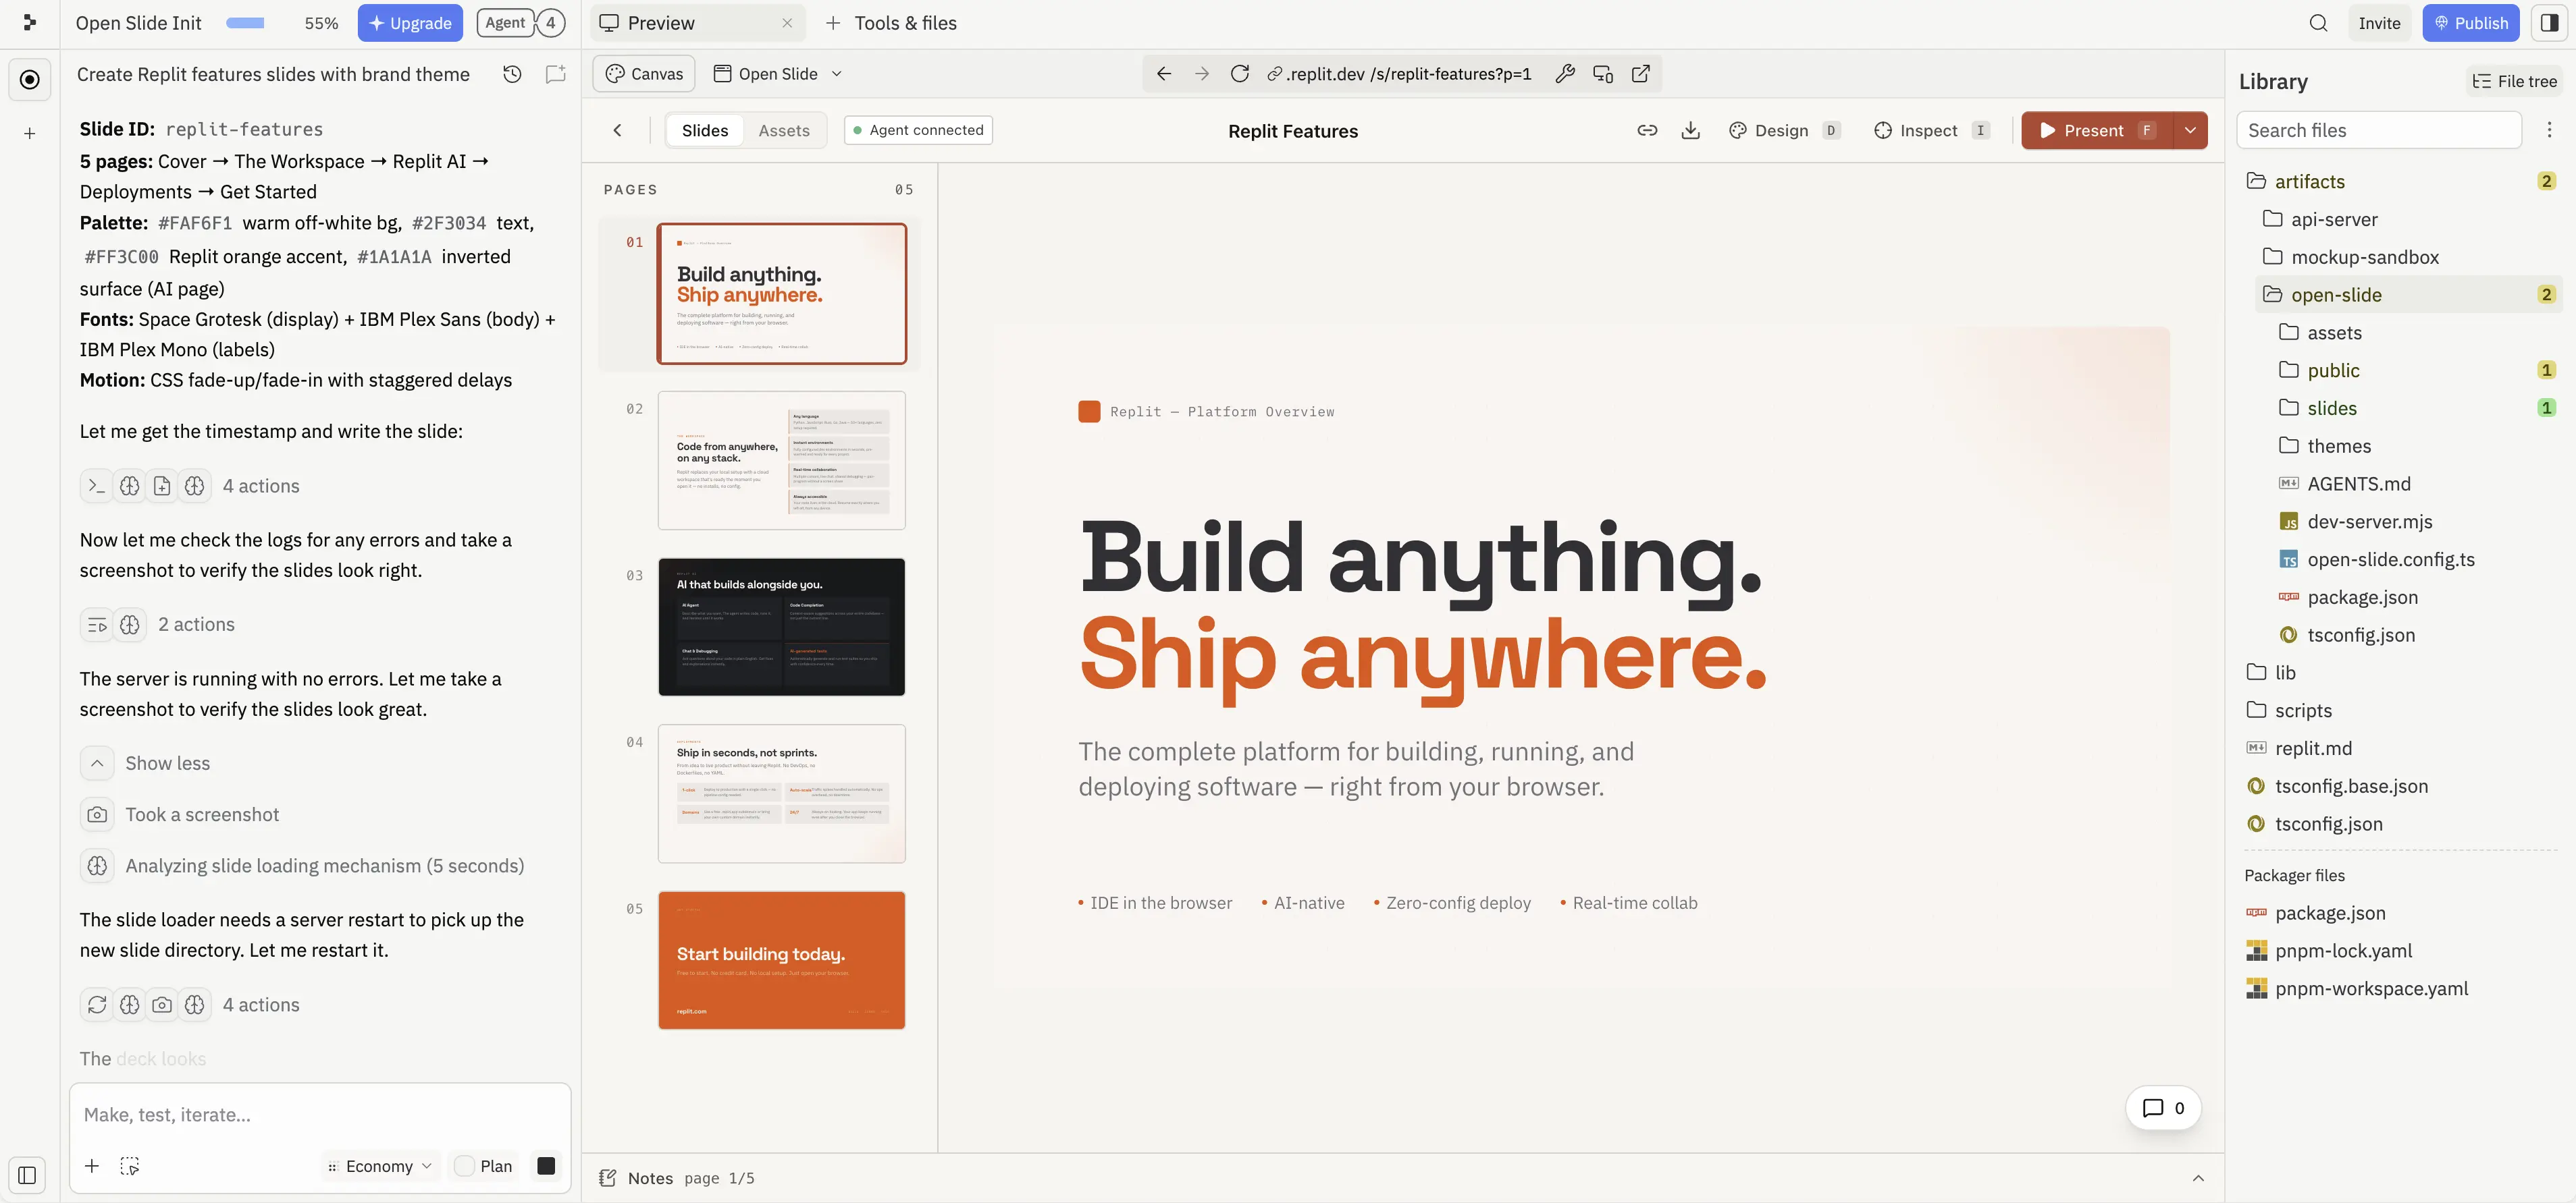Attach a file with the chat plus icon
This screenshot has width=2576, height=1203.
point(92,1166)
